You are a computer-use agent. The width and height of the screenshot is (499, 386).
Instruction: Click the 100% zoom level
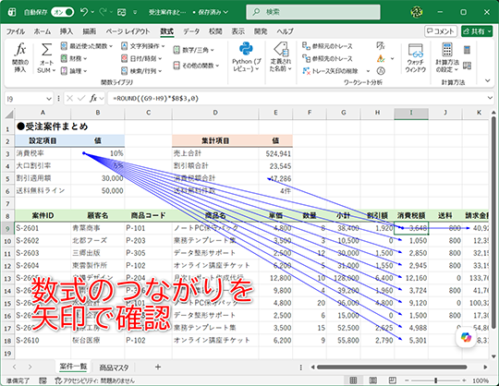(481, 380)
